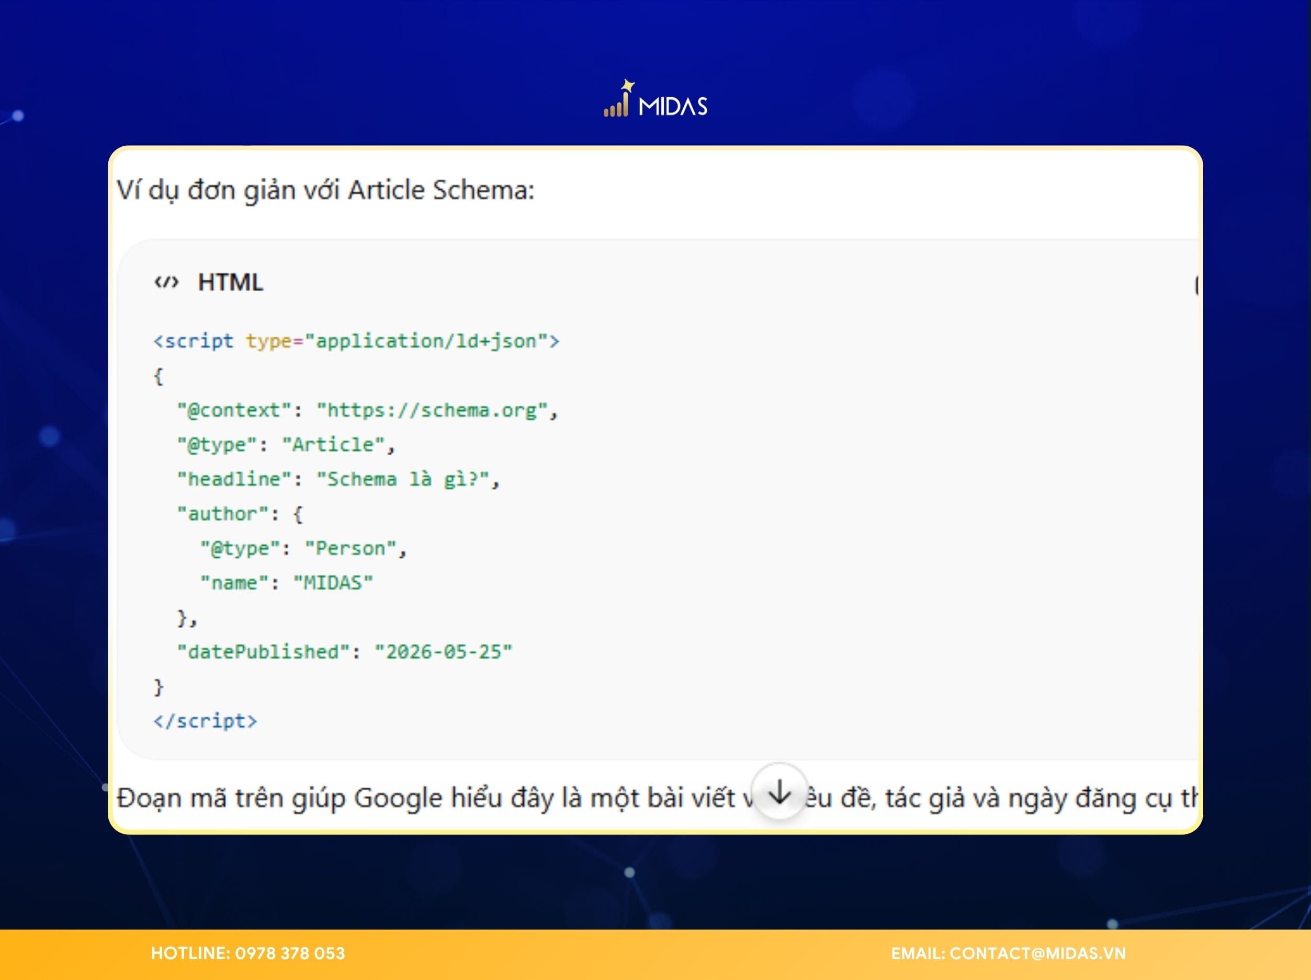Click the paragraph starting 'Đoạn mã trên giúp Google'
Image resolution: width=1311 pixels, height=980 pixels.
click(657, 798)
